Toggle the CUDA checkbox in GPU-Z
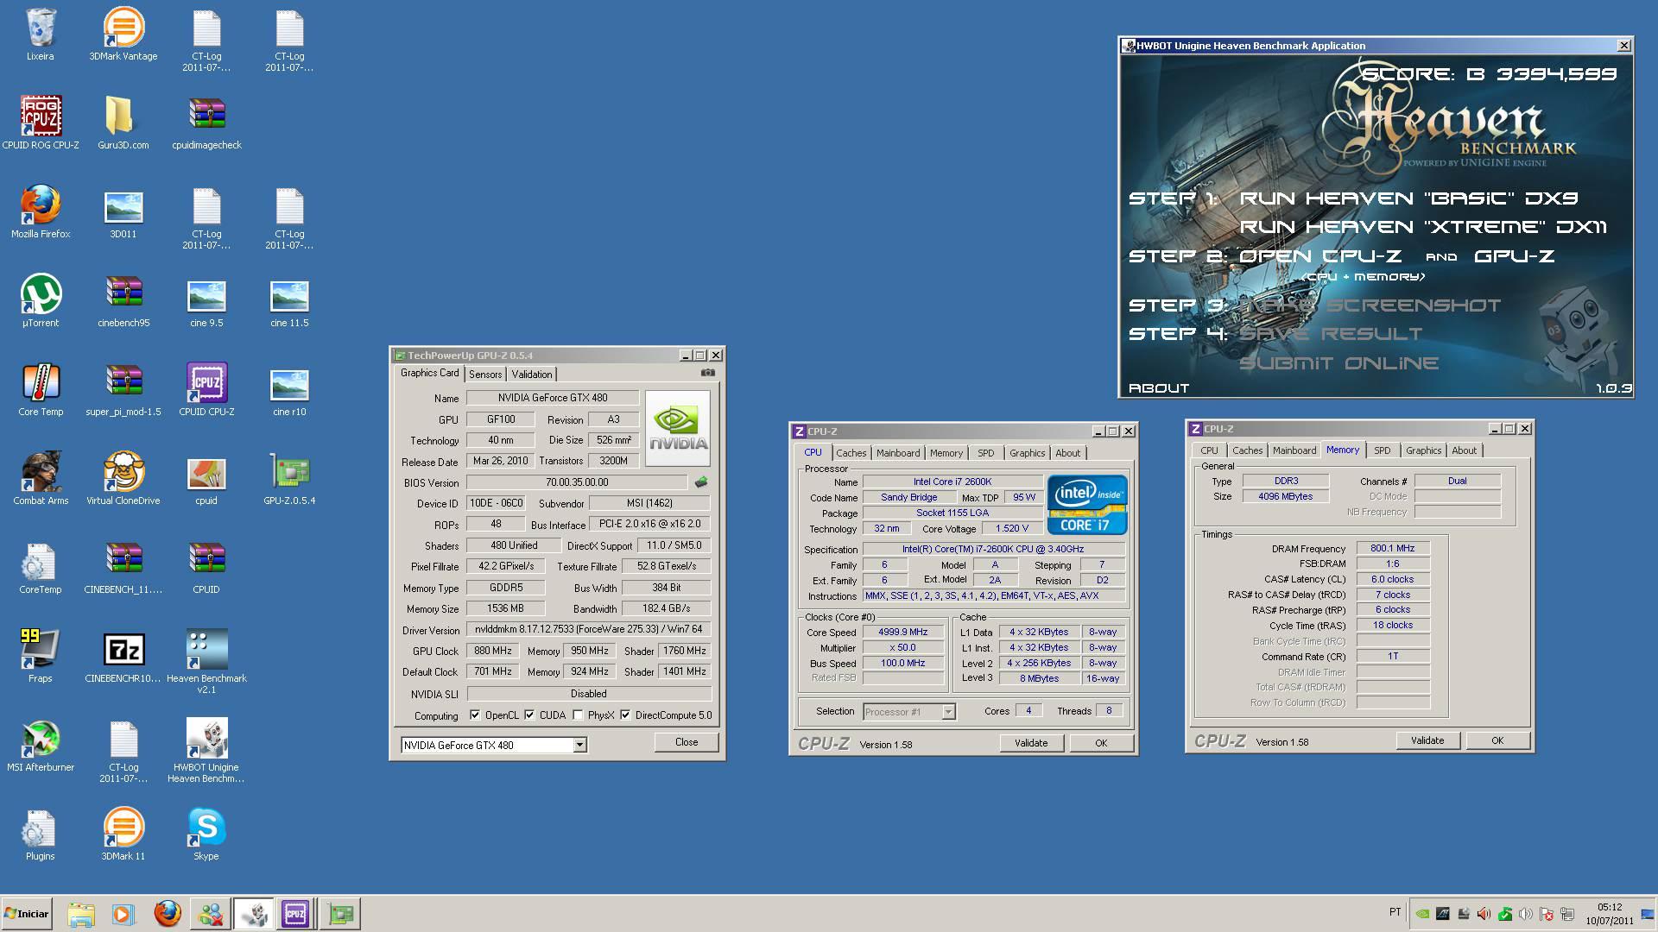Image resolution: width=1658 pixels, height=932 pixels. coord(529,715)
